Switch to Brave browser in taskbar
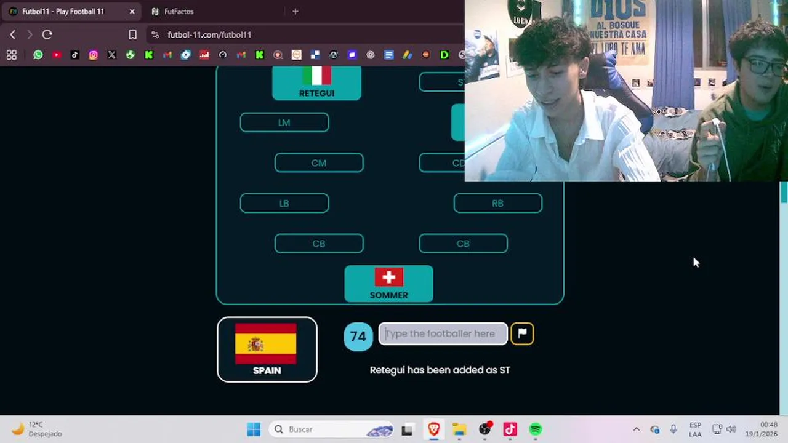788x443 pixels. click(x=434, y=429)
